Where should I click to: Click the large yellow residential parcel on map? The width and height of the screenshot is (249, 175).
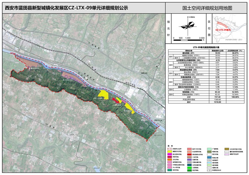pyautogui.click(x=103, y=94)
